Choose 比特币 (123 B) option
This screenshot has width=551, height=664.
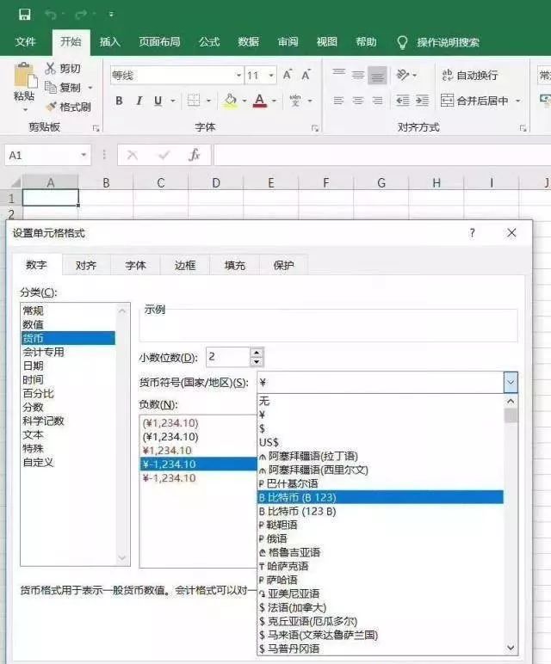(381, 511)
